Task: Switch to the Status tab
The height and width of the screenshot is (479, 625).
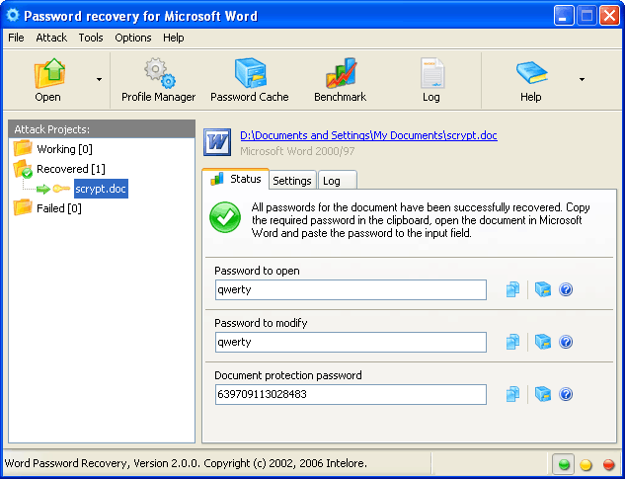Action: pyautogui.click(x=236, y=179)
